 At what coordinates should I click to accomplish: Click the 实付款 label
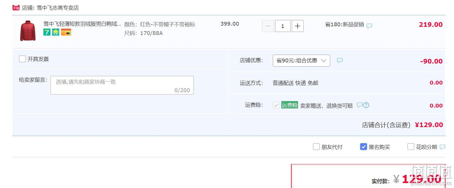tap(381, 181)
